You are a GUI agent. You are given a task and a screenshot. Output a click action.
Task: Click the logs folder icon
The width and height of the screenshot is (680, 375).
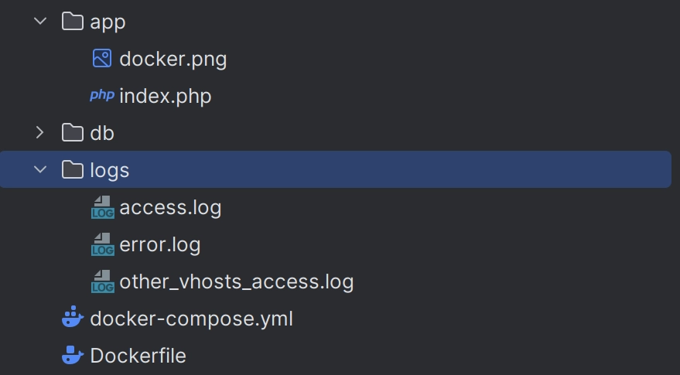coord(73,170)
